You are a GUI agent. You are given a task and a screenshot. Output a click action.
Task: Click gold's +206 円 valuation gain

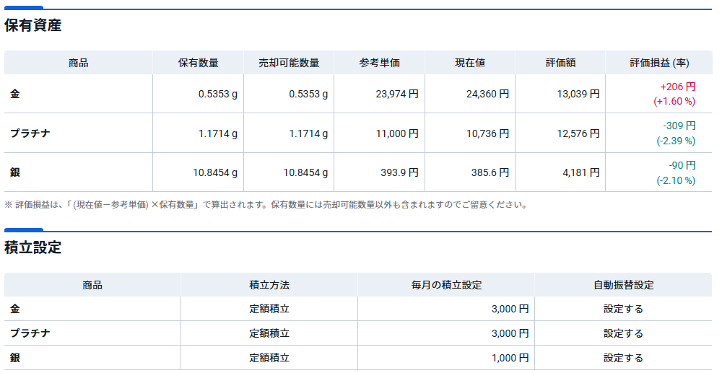[x=677, y=87]
